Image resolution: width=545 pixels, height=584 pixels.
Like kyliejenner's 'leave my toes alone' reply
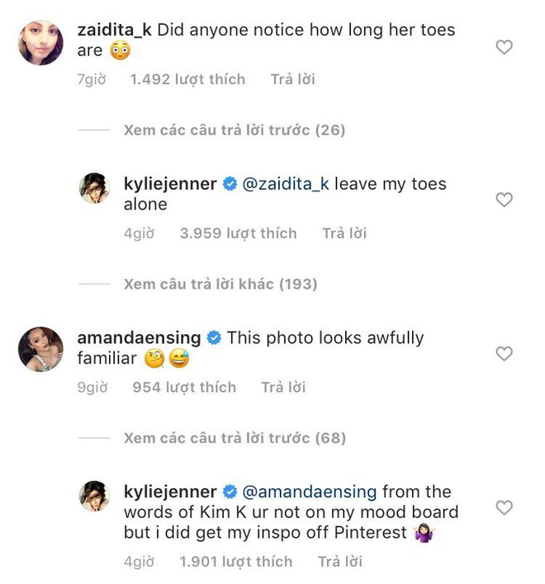tap(504, 200)
